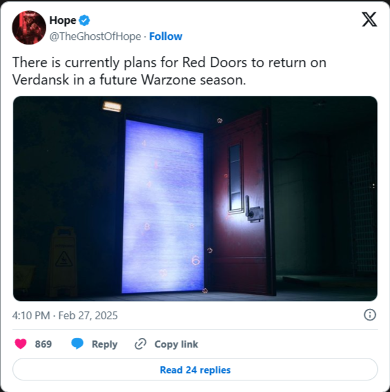Click the Reply text label
This screenshot has width=390, height=392.
[104, 344]
